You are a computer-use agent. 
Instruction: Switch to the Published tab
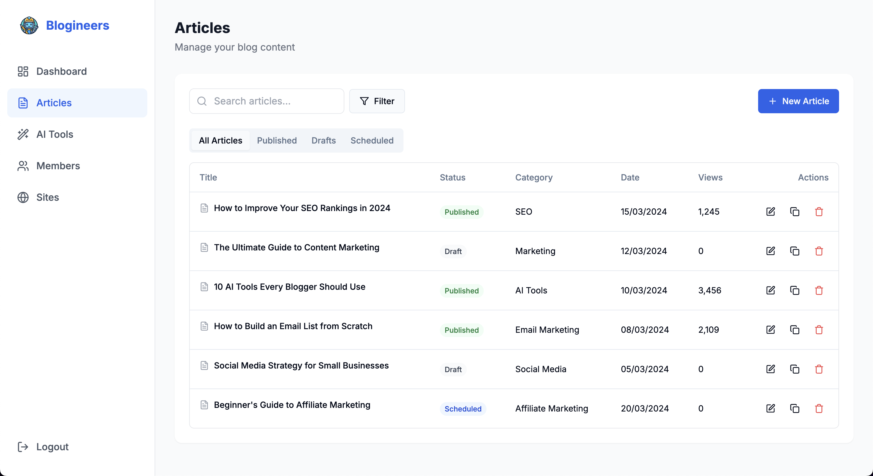coord(276,140)
